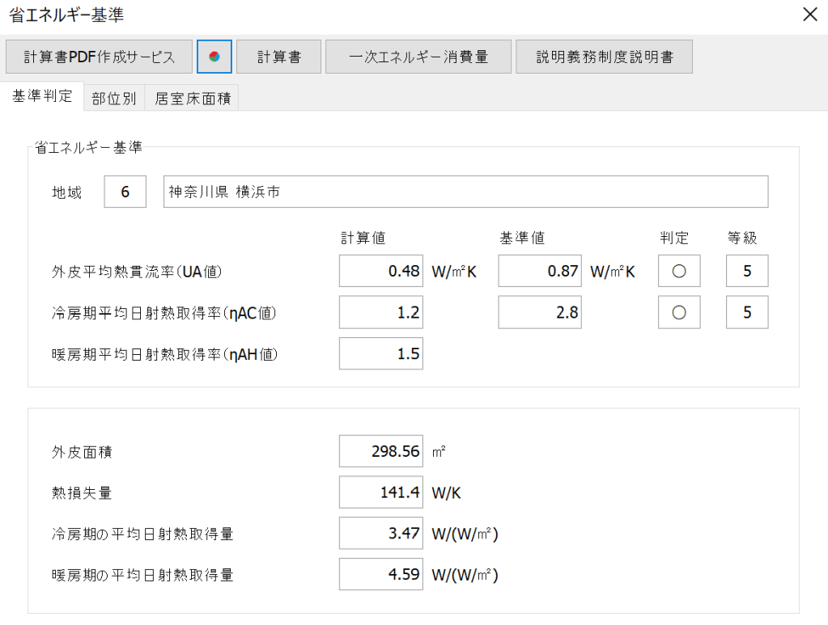Viewport: 828px width, 625px height.
Task: Click the UA値 standard value 0.87 field
Action: (540, 271)
